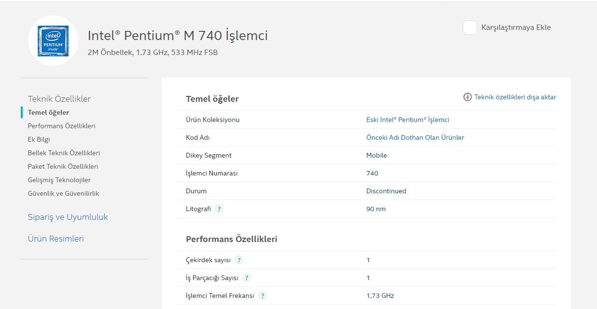Enable the Karşılaştırmaya Ekle checkbox
Screen dimensions: 597x309
click(470, 27)
